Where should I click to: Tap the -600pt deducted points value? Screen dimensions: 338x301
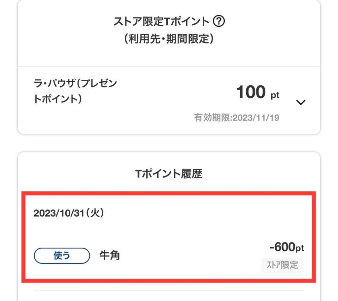click(287, 248)
